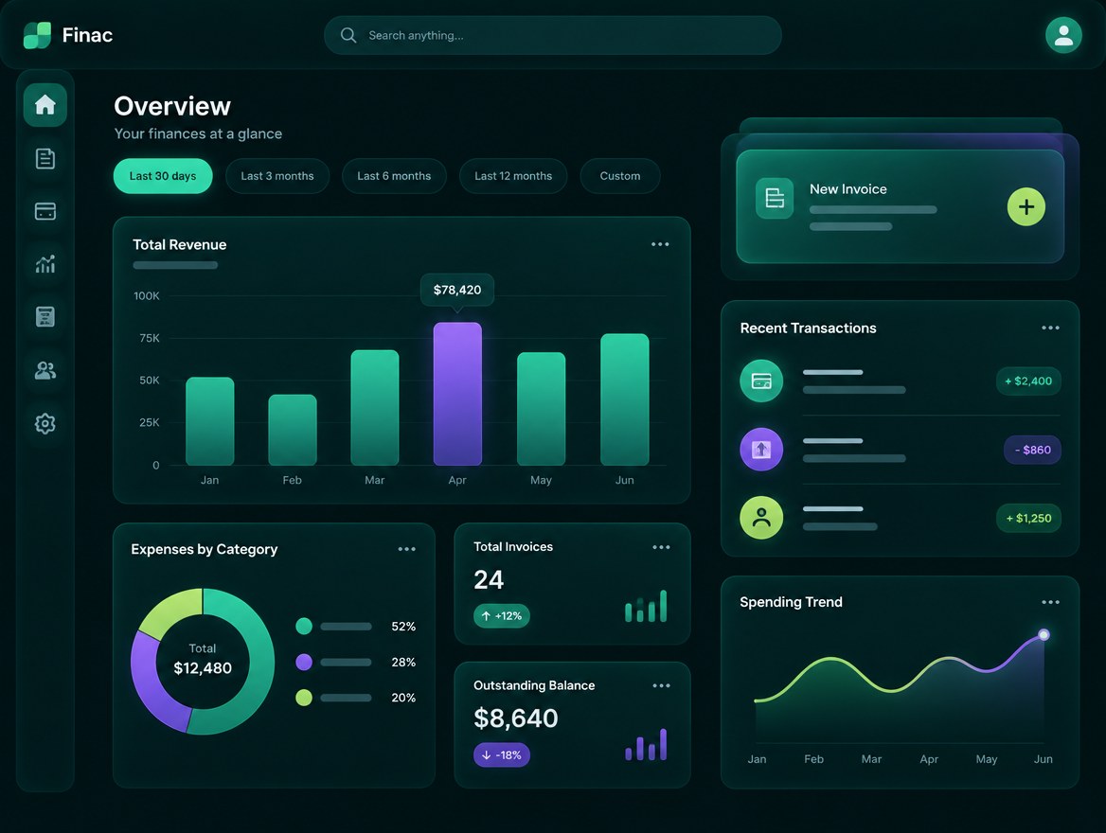Click the May revenue bar
The width and height of the screenshot is (1106, 833).
click(x=541, y=408)
